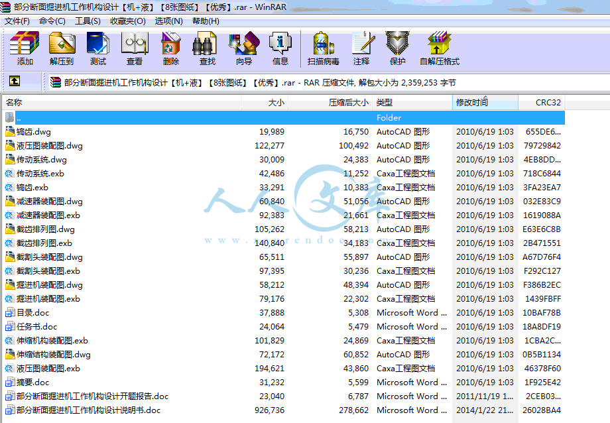Click size value 194,621

pos(270,368)
